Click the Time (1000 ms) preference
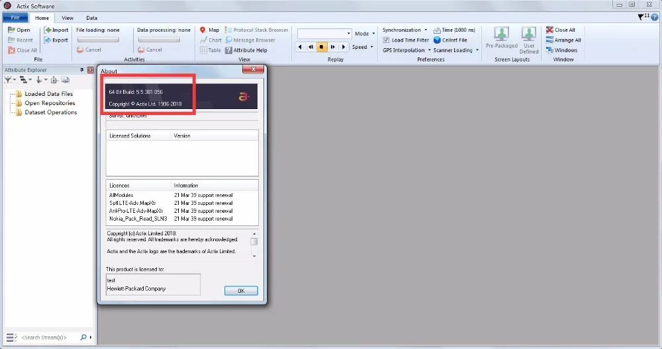The image size is (662, 349). (454, 30)
